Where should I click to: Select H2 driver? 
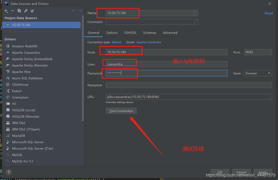point(14,104)
